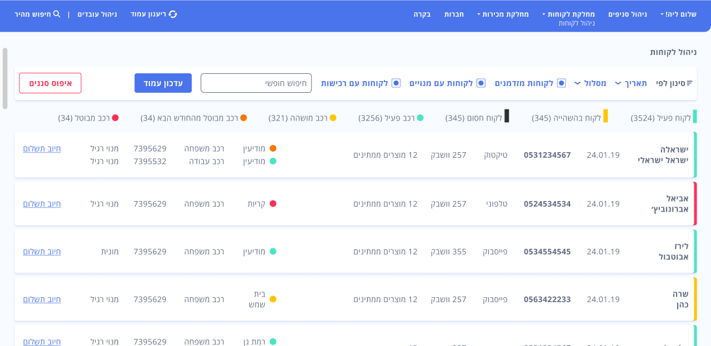Open ניהול סניפים in the navbar

coord(628,14)
